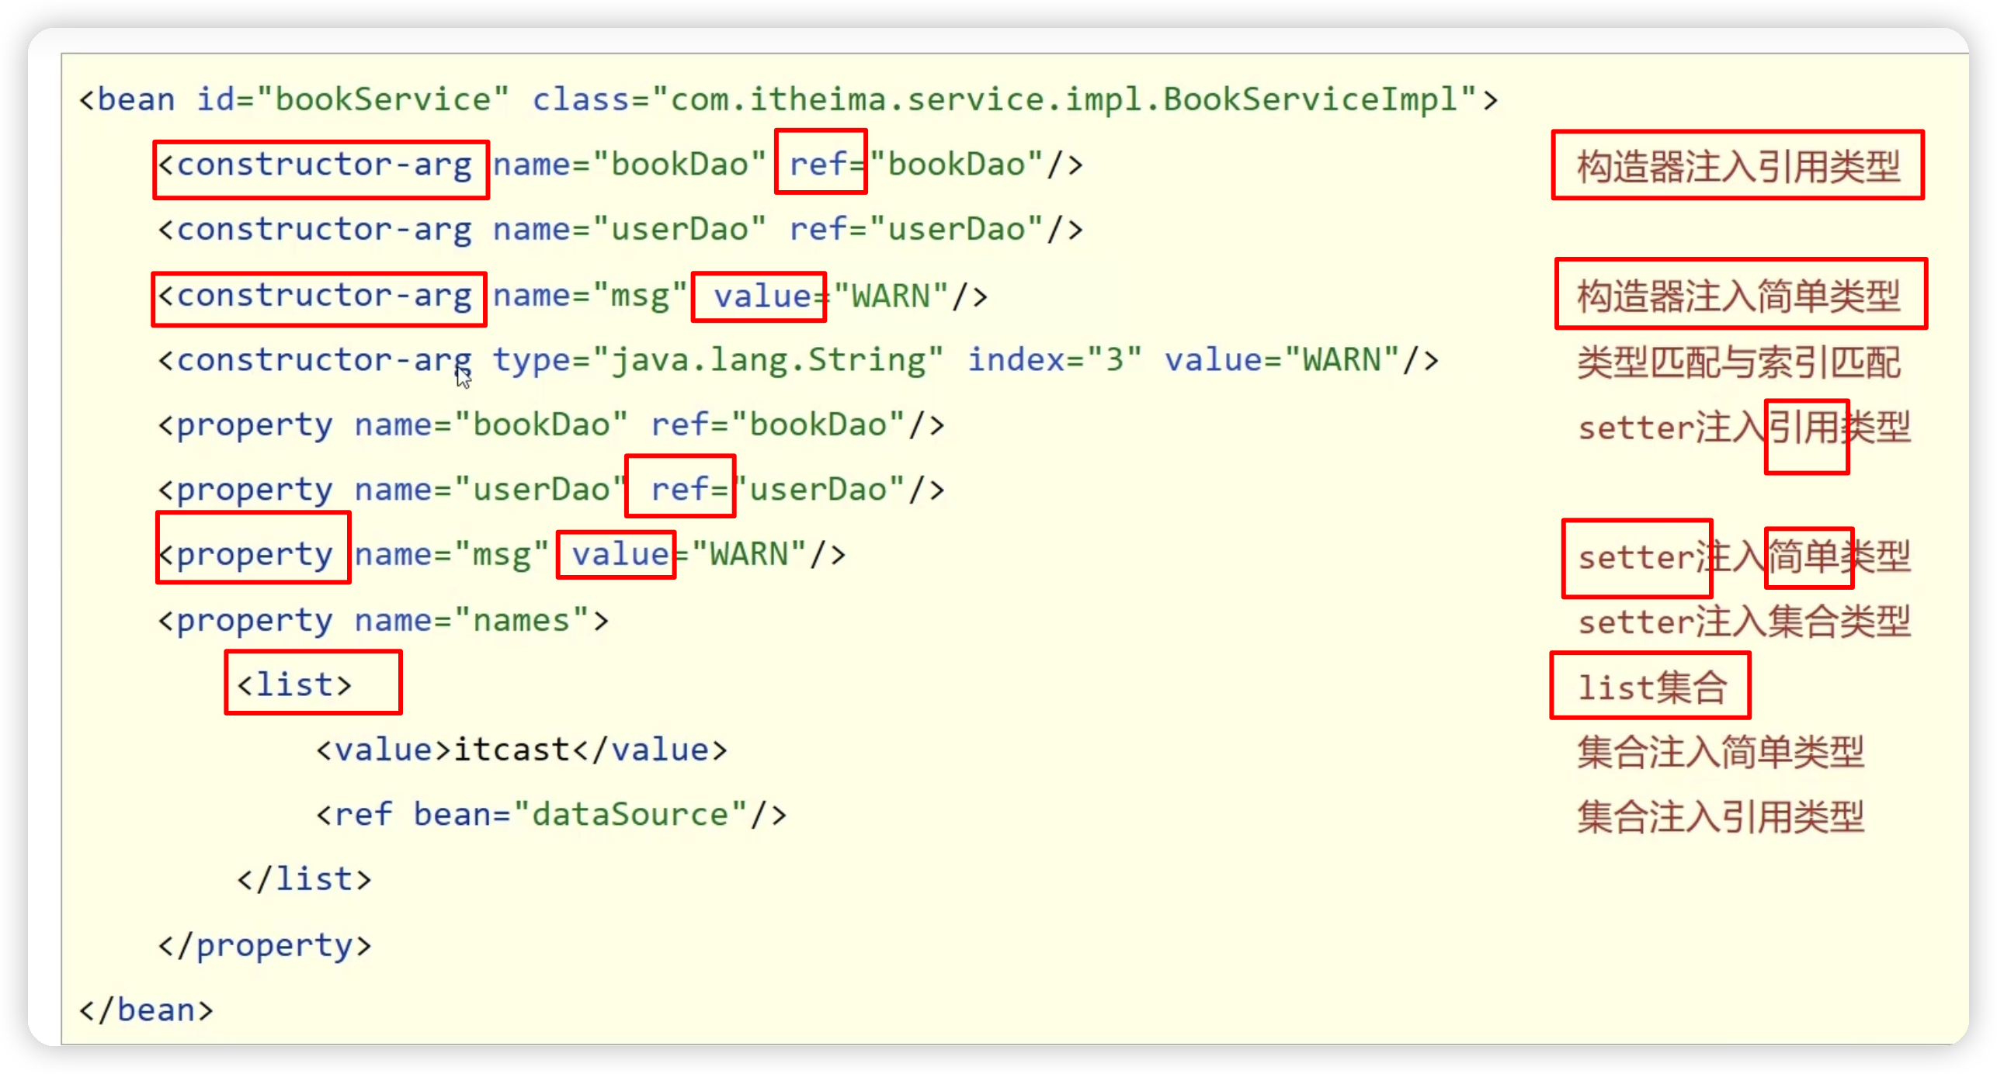Click the 类型匹配与索引匹配 annotation

pos(1738,362)
